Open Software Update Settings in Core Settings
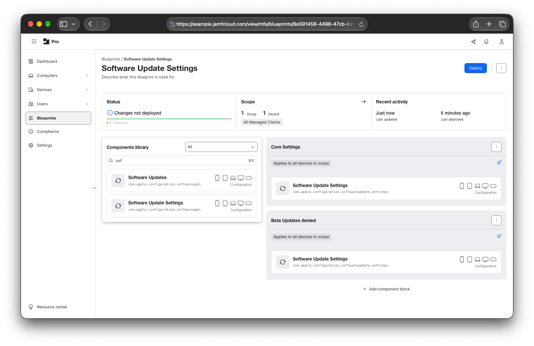The width and height of the screenshot is (534, 346). pos(386,188)
